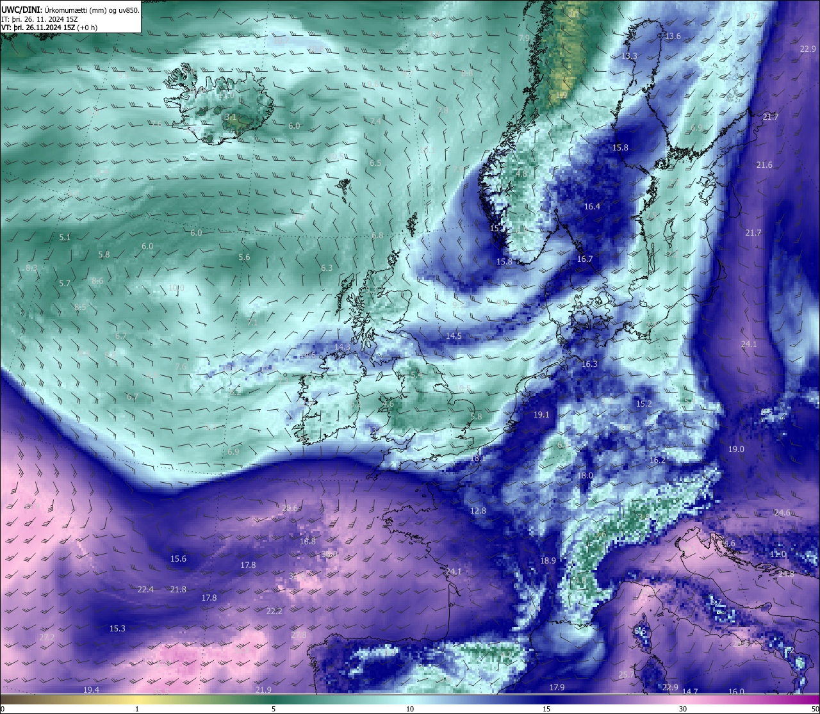Click the map value 13.6
This screenshot has height=714, width=820.
[673, 37]
